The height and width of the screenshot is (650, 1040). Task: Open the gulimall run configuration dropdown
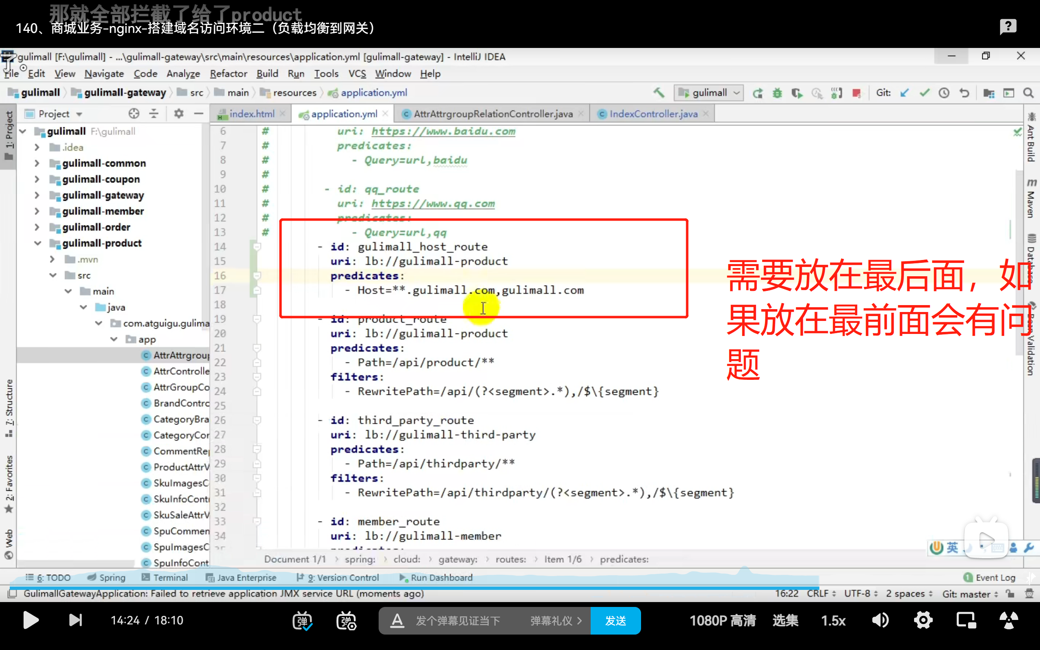pos(709,93)
